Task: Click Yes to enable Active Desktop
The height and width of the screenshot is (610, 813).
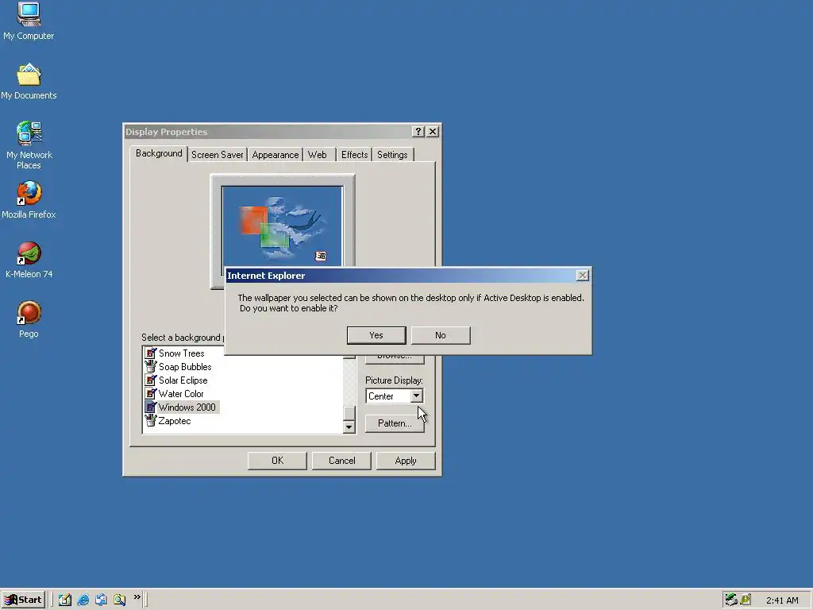Action: pos(376,335)
